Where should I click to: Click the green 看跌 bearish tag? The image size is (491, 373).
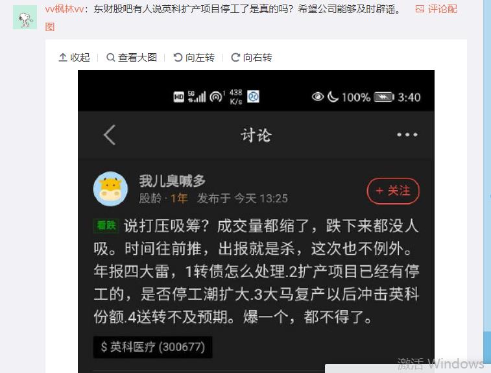[x=106, y=226]
